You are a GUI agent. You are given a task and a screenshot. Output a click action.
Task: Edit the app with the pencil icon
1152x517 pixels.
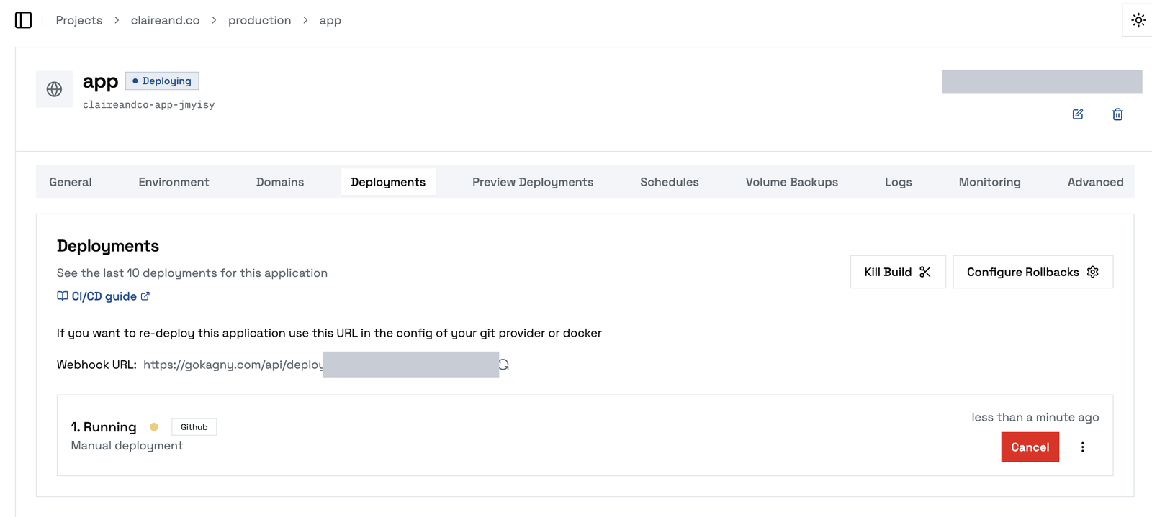(1078, 114)
